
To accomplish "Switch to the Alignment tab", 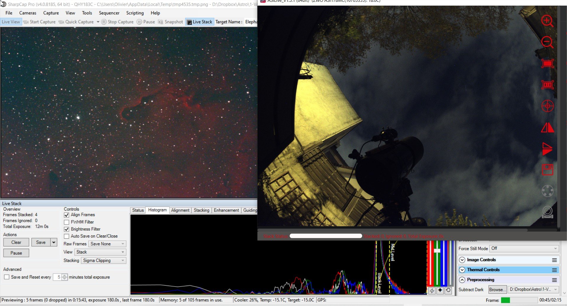I will pyautogui.click(x=180, y=210).
